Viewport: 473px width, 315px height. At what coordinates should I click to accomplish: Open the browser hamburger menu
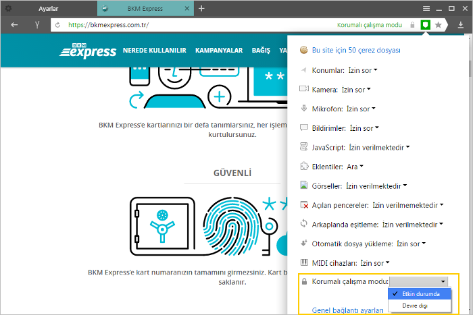coord(426,9)
